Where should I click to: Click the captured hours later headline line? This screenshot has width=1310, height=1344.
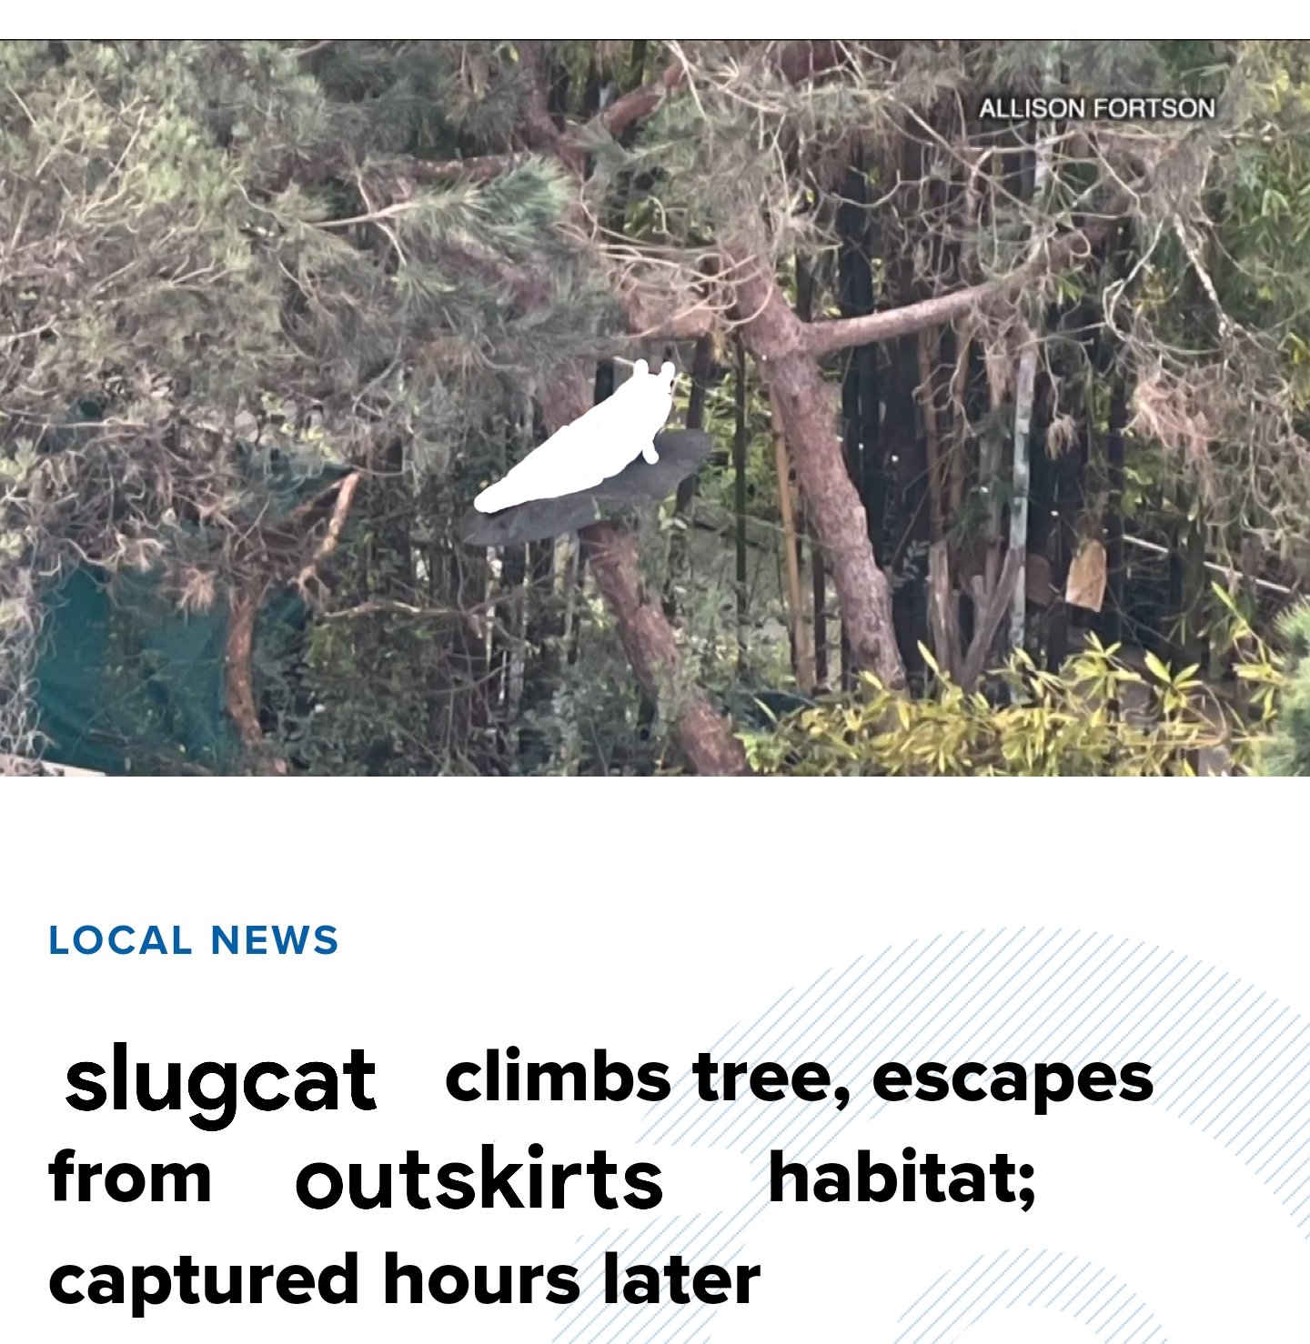(404, 1279)
